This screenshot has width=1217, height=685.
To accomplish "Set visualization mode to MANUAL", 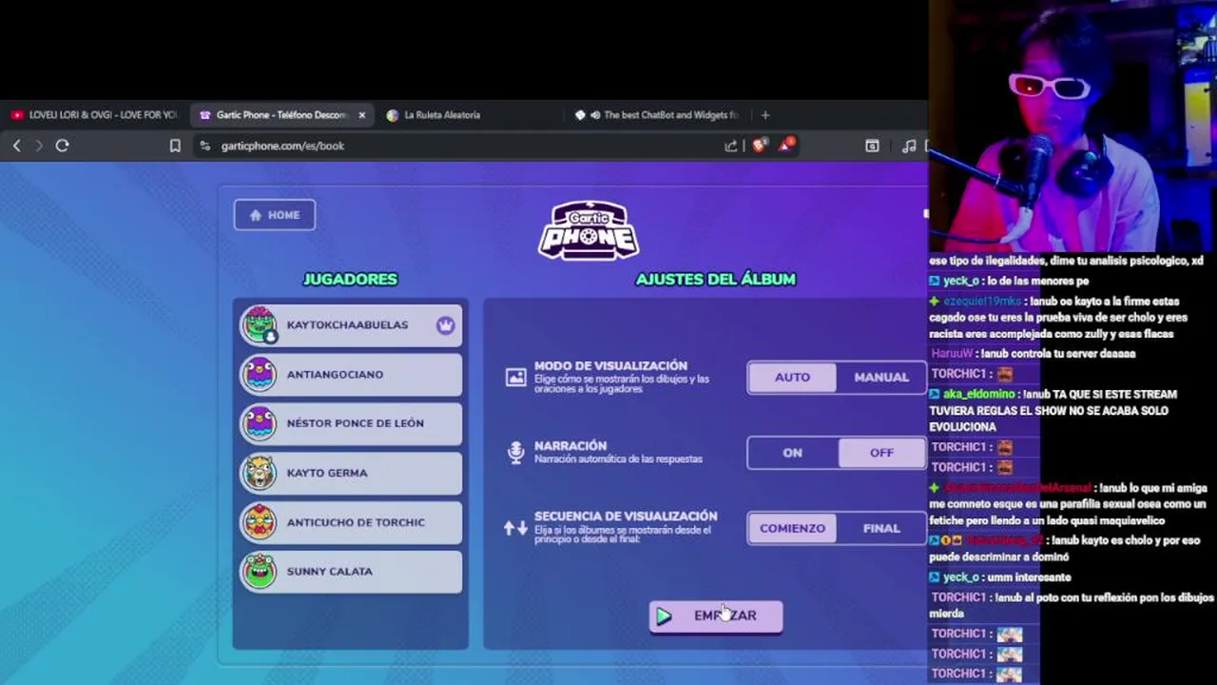I will pos(881,378).
